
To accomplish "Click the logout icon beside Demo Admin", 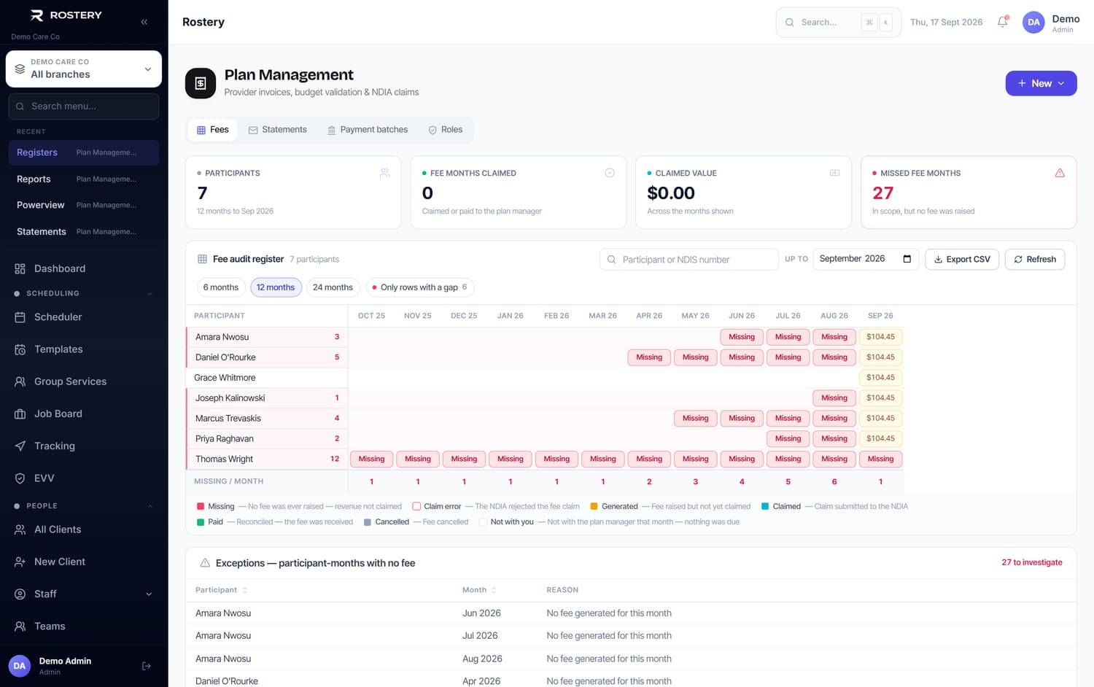I will tap(147, 666).
